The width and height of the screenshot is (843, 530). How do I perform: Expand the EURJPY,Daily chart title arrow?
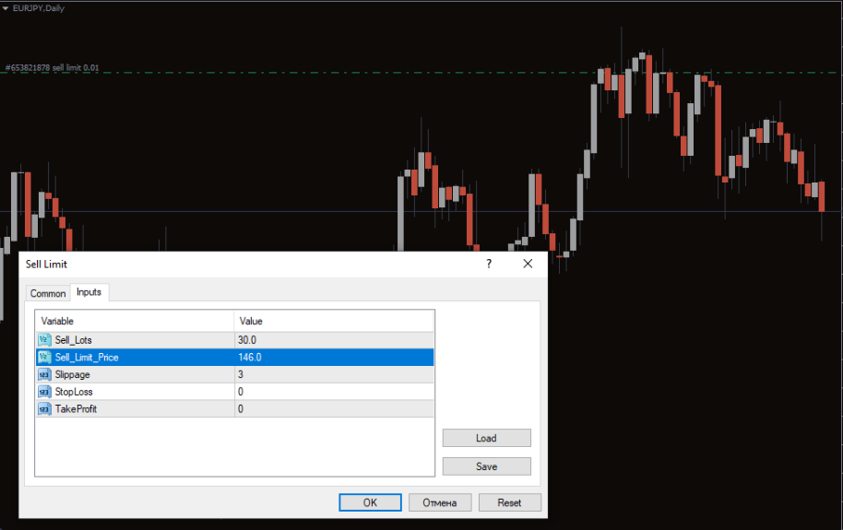(6, 7)
